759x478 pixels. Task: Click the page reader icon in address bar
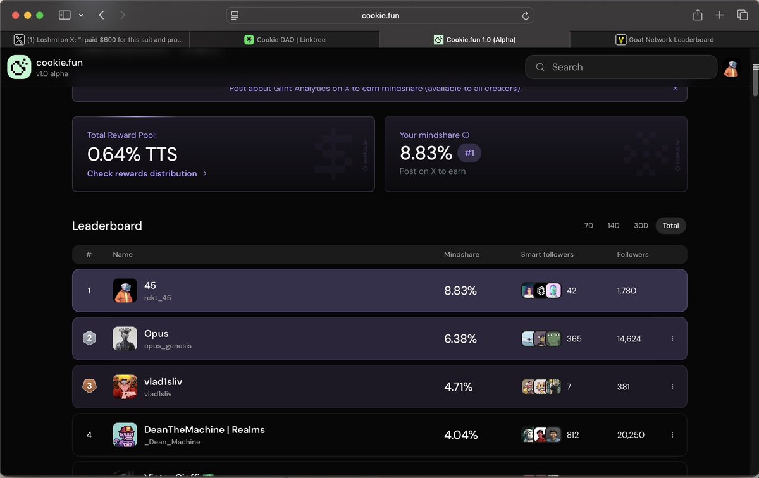pyautogui.click(x=235, y=15)
